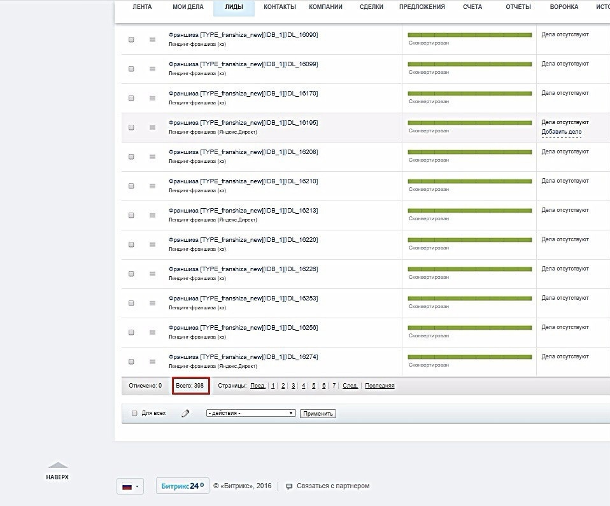Screen dimensions: 610x506
Task: Open row menu icon for lead IDL_16090
Action: 153,39
